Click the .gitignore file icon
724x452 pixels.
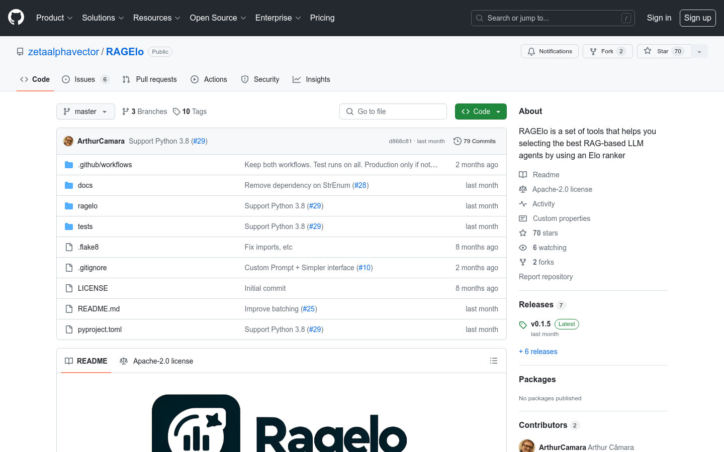(x=69, y=268)
